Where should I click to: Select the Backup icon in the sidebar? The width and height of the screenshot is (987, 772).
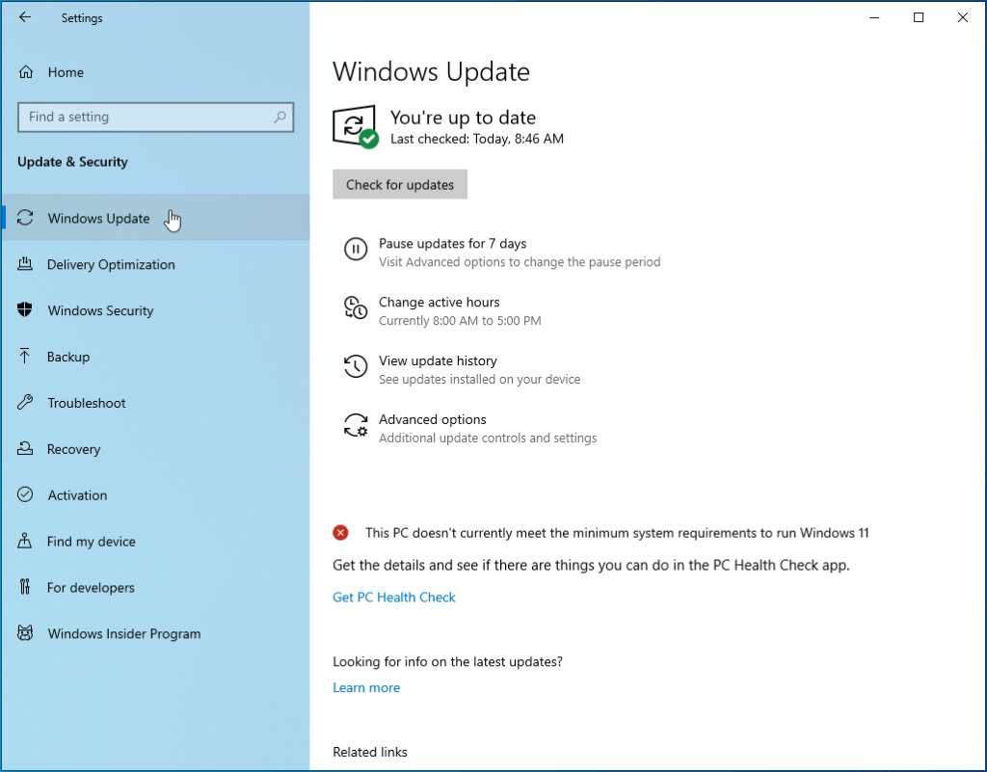pyautogui.click(x=24, y=357)
